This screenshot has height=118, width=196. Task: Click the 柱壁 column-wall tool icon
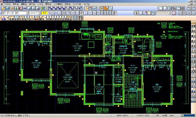tap(12, 18)
